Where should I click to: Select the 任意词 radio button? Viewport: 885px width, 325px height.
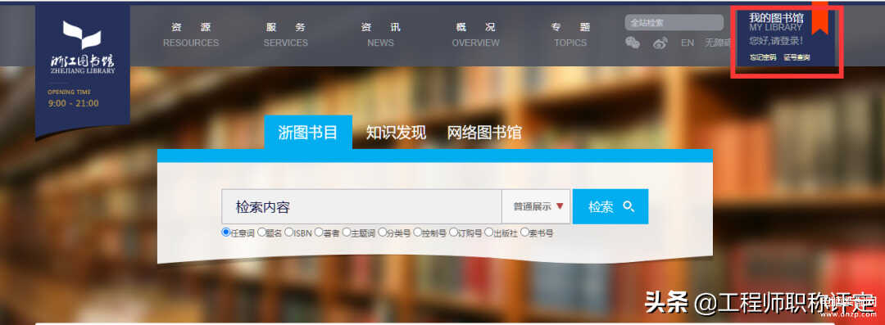point(226,232)
